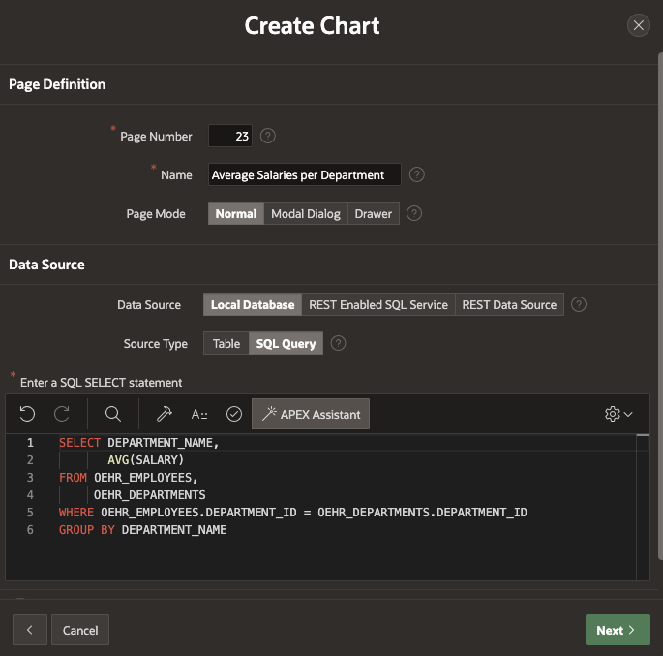Screen dimensions: 663x656
Task: Expand the editor settings gear dropdown
Action: coord(618,414)
